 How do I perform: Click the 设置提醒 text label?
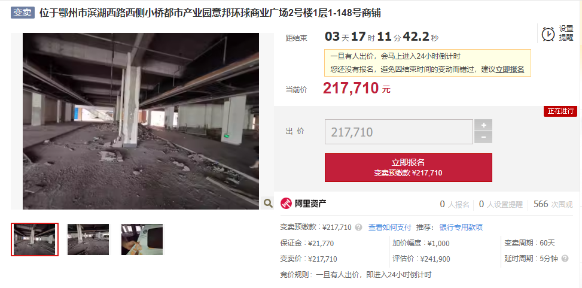coord(566,34)
